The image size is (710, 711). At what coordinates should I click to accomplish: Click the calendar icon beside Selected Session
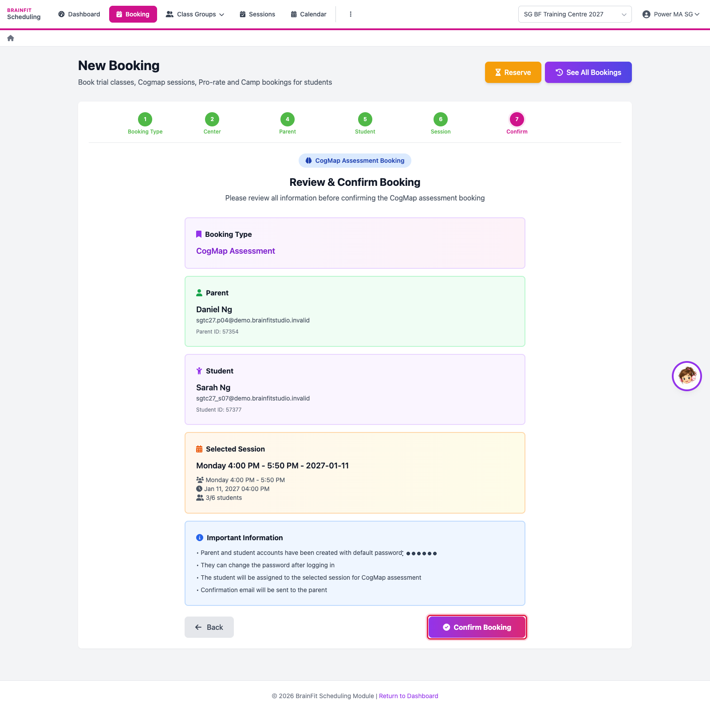[x=199, y=449]
